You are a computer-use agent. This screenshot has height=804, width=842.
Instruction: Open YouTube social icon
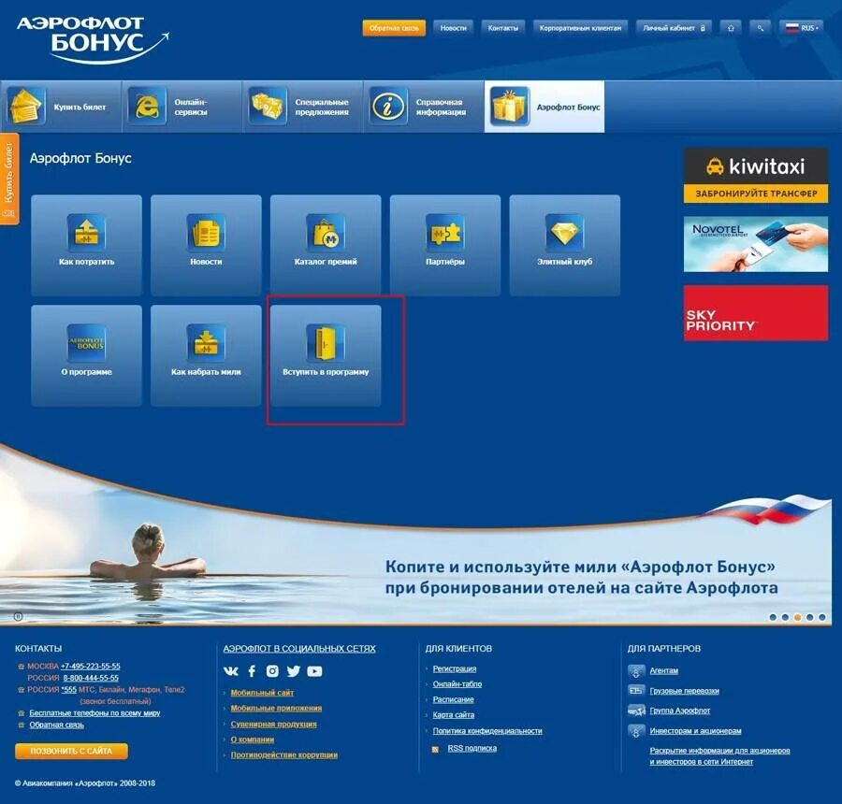314,671
